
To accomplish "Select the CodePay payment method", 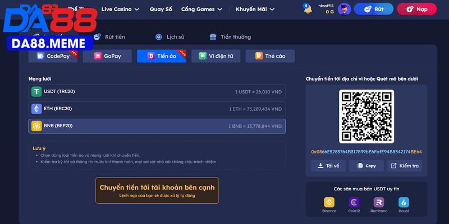I will click(53, 56).
